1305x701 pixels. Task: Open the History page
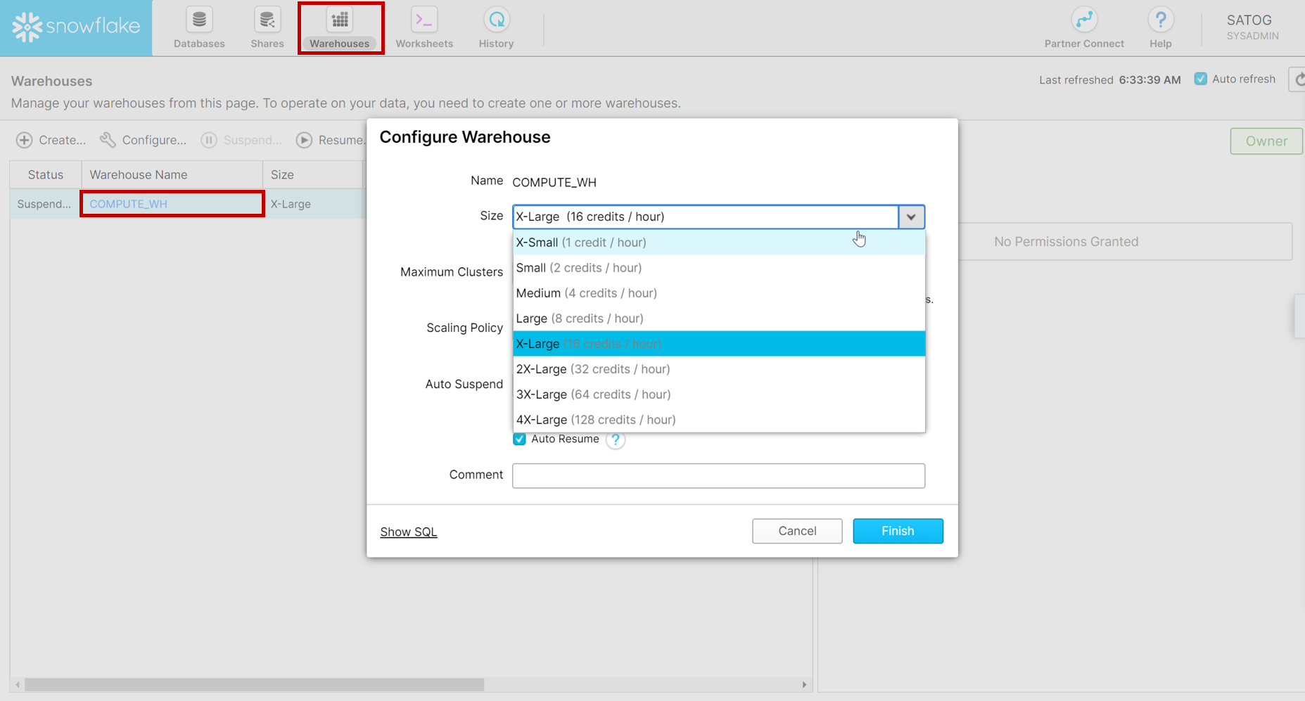(x=496, y=28)
